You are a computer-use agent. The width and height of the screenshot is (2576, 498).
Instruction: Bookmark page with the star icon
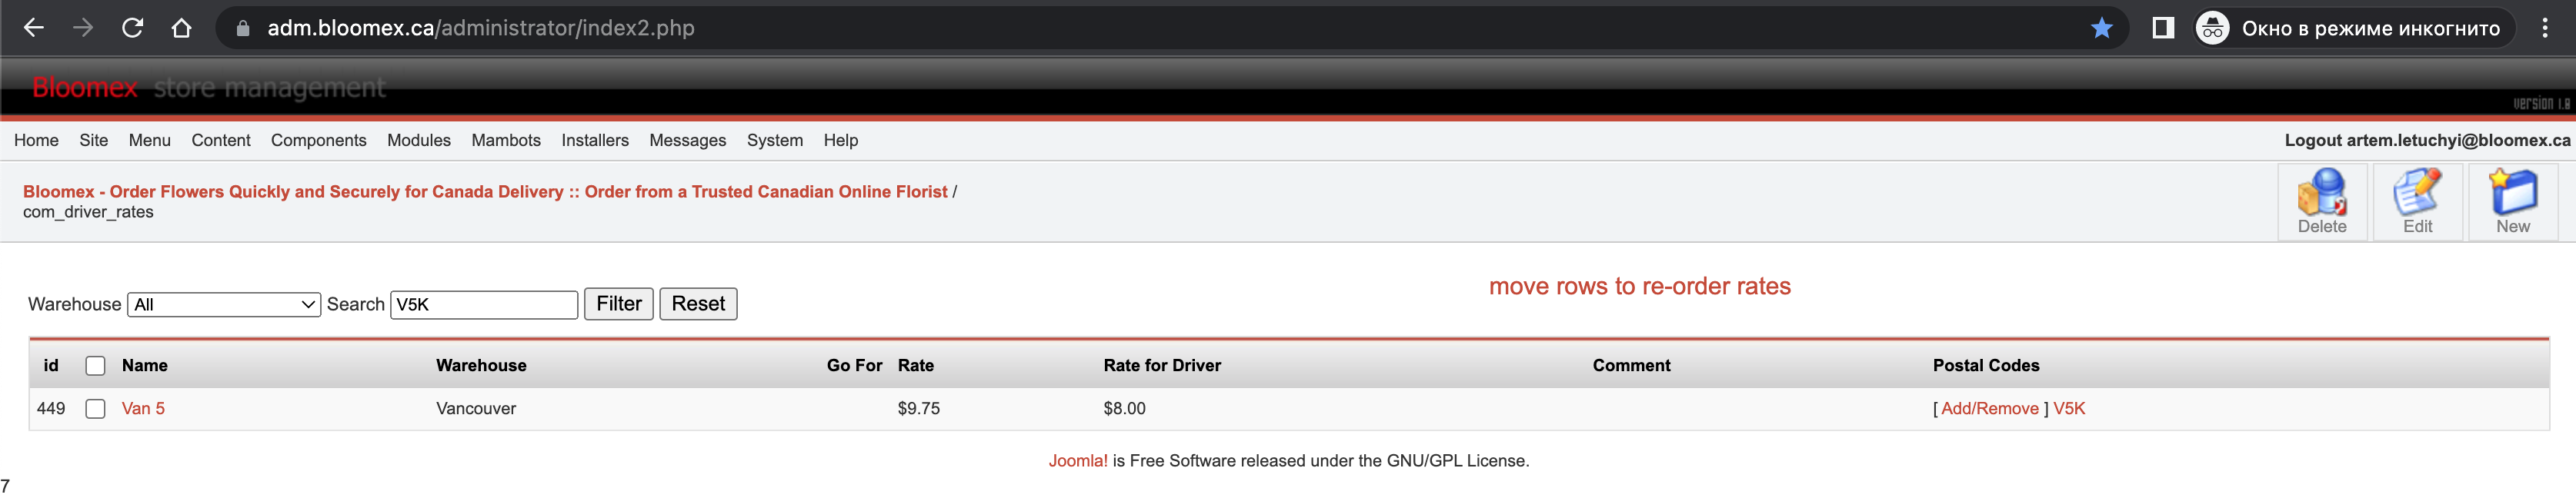pos(2101,28)
